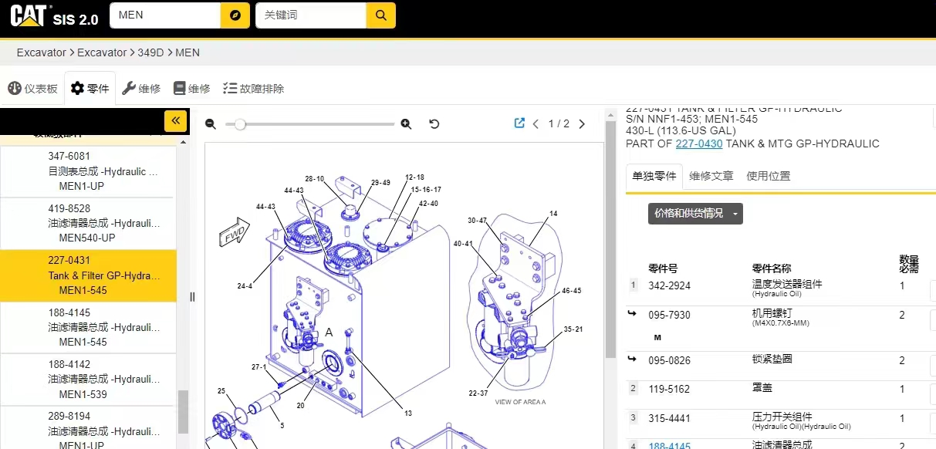Click the serial number input showing MEN
The width and height of the screenshot is (936, 449).
pos(165,15)
